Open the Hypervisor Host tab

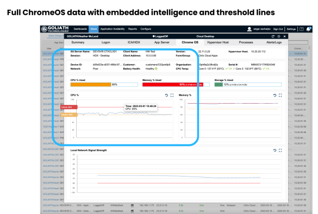pos(218,42)
